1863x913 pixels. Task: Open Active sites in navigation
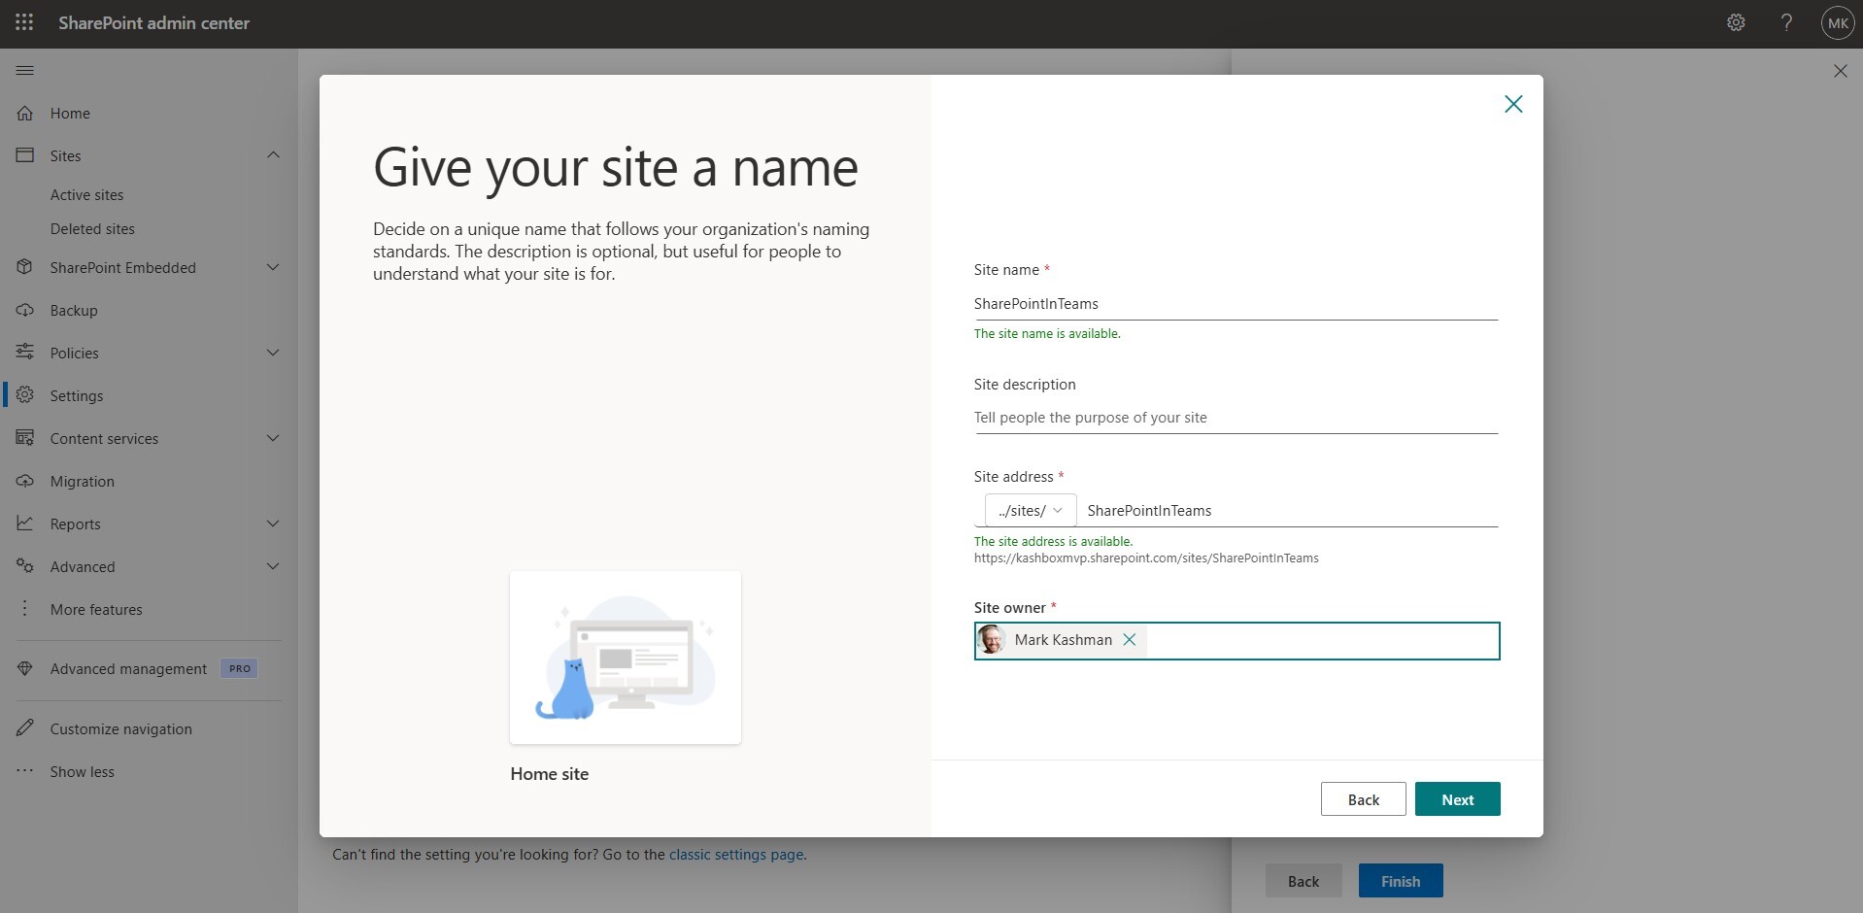pyautogui.click(x=87, y=194)
